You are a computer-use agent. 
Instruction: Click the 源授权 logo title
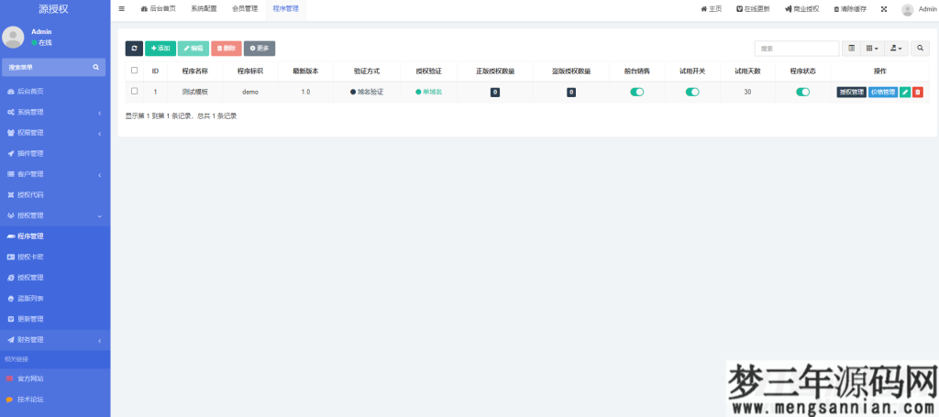(x=54, y=9)
